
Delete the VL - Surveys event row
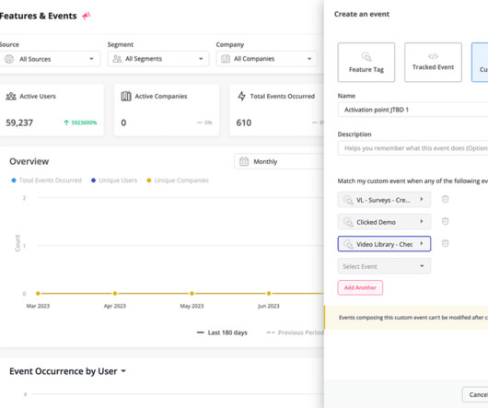446,199
